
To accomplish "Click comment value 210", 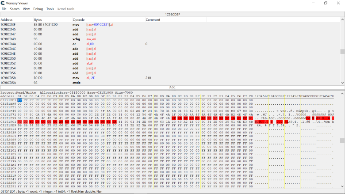I will click(148, 78).
